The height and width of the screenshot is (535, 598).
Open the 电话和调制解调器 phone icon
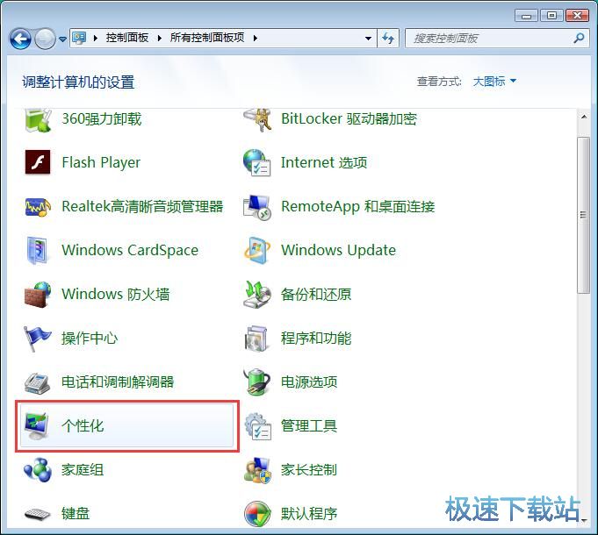pyautogui.click(x=38, y=382)
